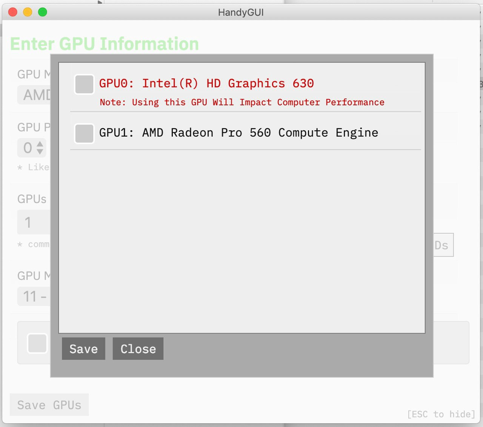Image resolution: width=483 pixels, height=427 pixels.
Task: Maximize the HandyGUI window with the green button
Action: click(43, 12)
